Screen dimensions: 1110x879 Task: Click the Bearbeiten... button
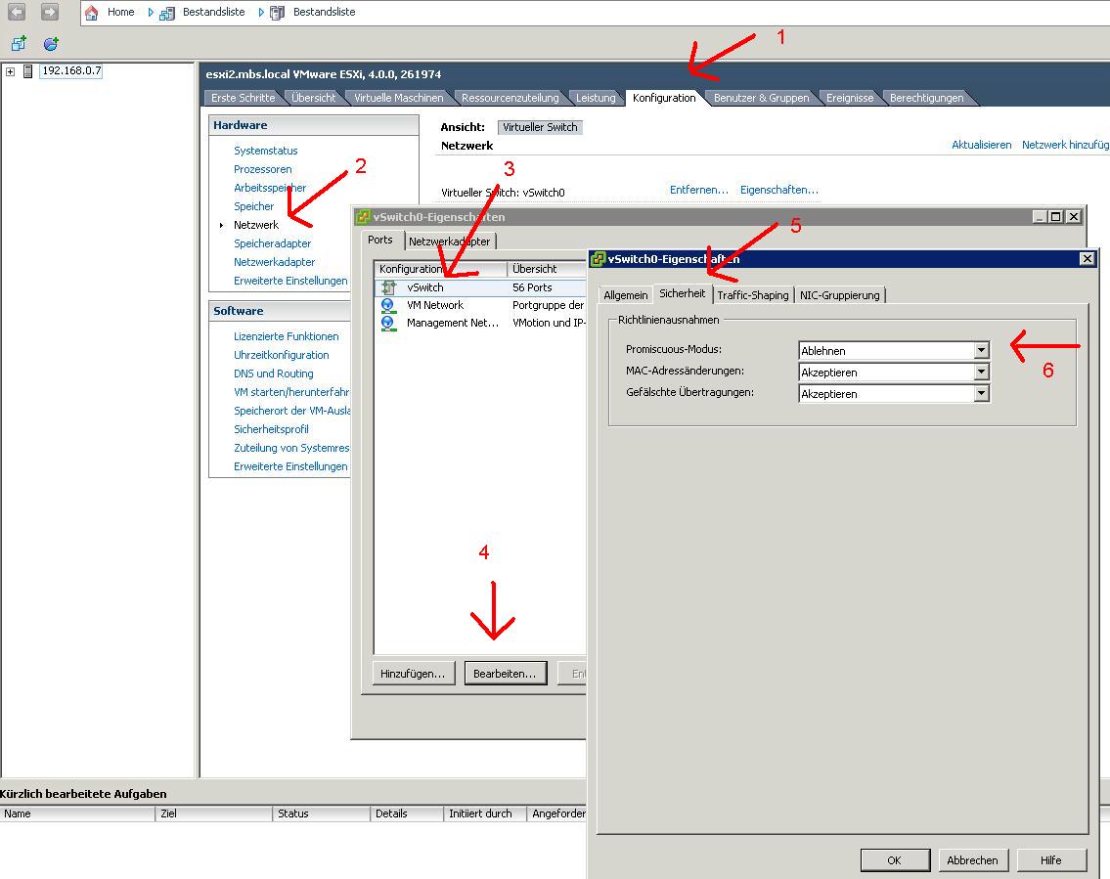pyautogui.click(x=505, y=673)
